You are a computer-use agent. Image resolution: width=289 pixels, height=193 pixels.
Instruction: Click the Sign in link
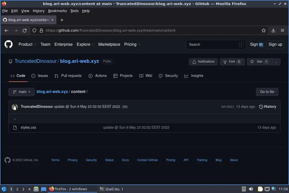pyautogui.click(x=256, y=44)
